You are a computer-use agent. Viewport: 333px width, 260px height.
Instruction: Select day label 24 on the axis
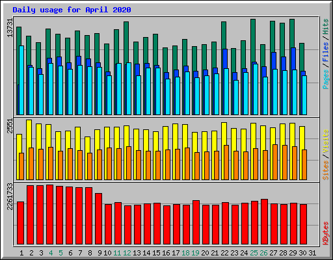pos(244,253)
